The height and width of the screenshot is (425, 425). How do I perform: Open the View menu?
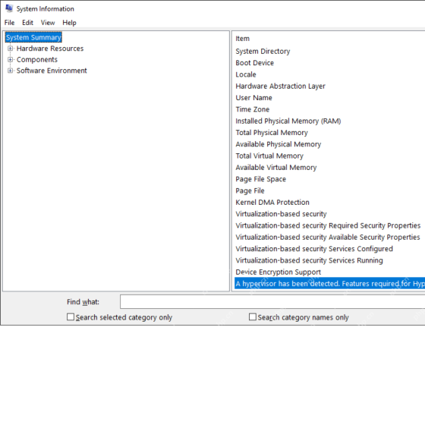48,23
